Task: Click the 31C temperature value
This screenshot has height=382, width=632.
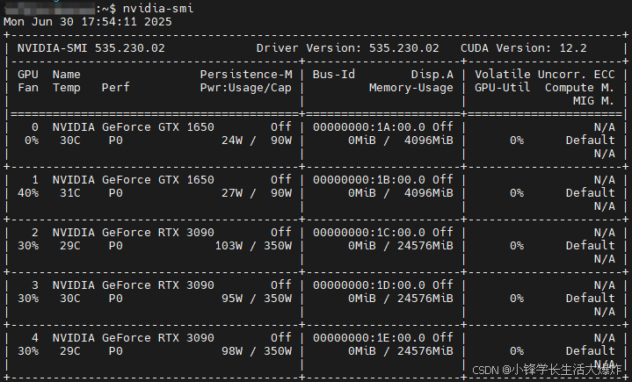Action: pos(70,193)
